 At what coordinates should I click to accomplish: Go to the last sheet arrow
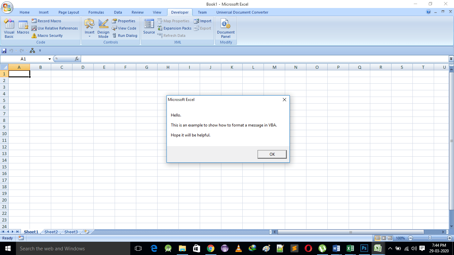click(18, 232)
